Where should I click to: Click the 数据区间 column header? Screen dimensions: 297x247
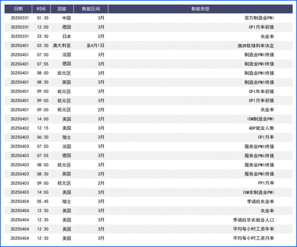click(90, 9)
